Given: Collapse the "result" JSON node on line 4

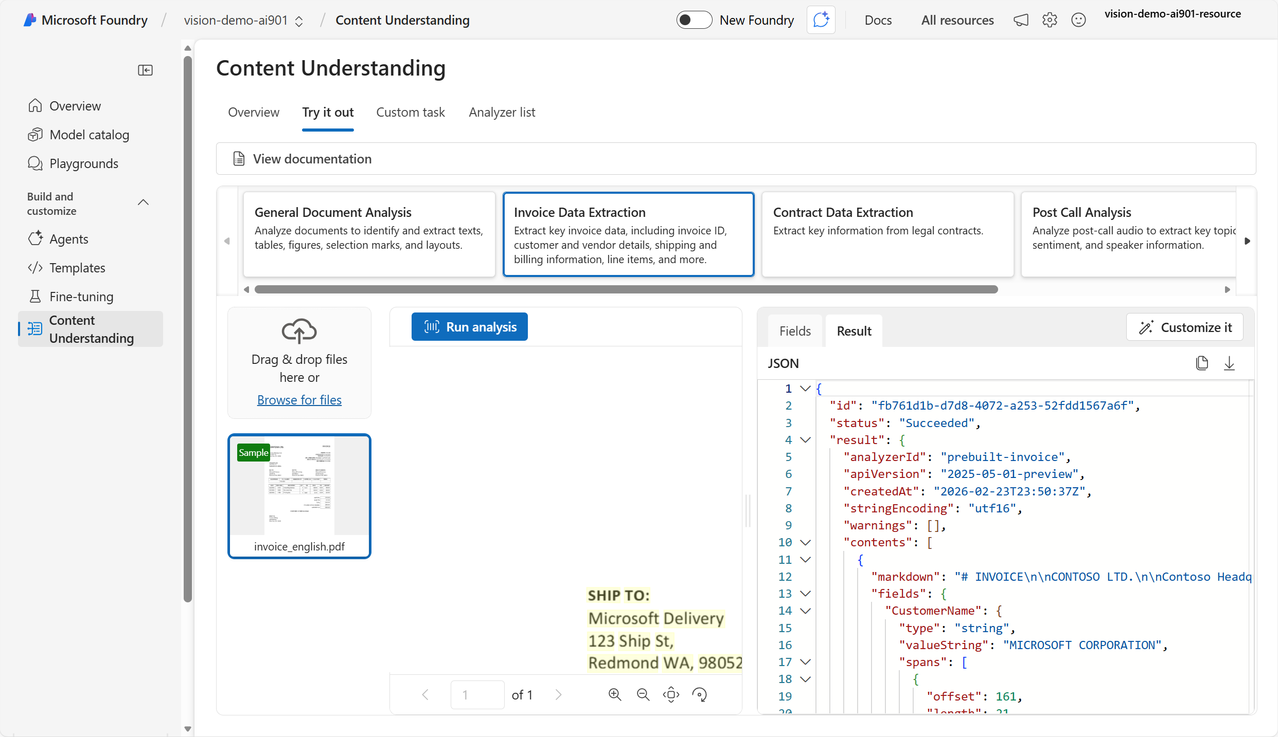Looking at the screenshot, I should click(806, 440).
